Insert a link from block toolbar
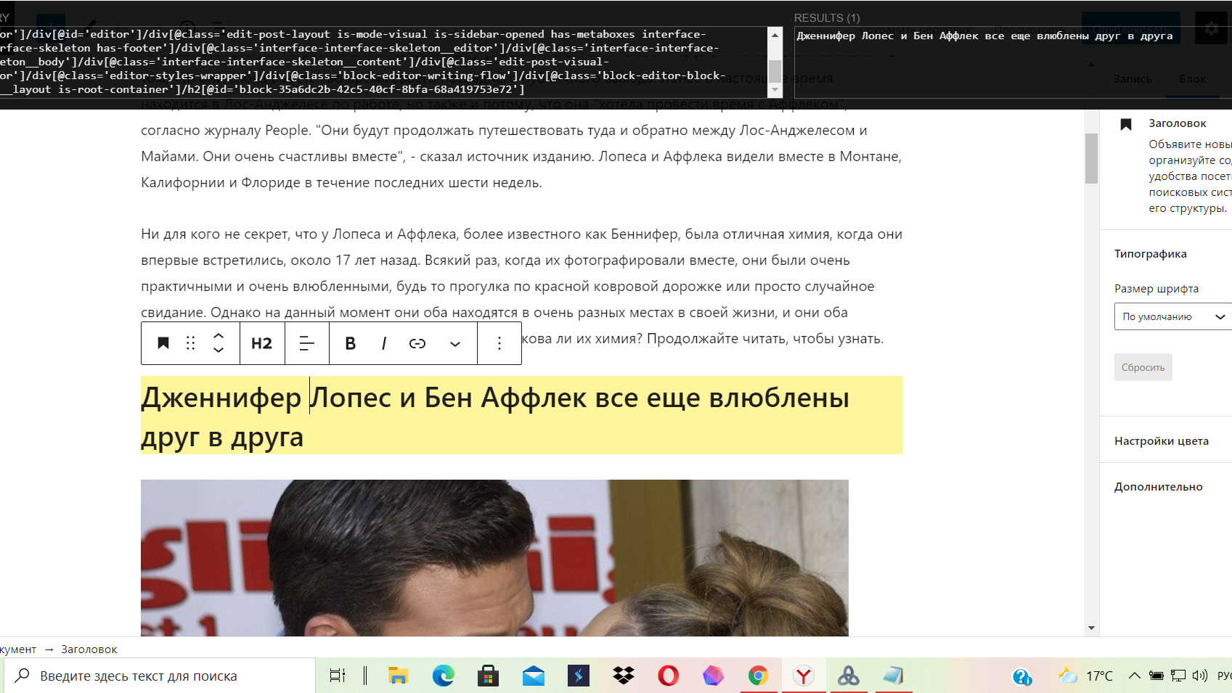This screenshot has height=693, width=1232. pos(417,343)
